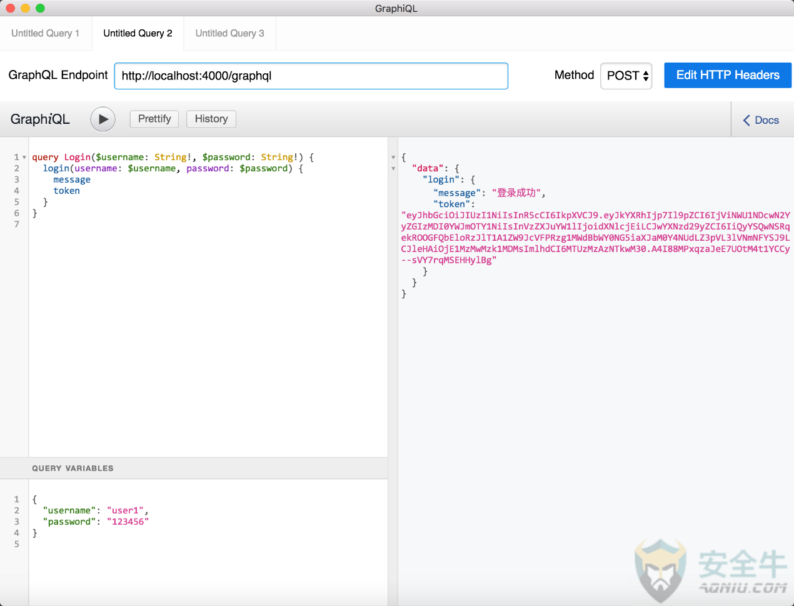Open the Docs panel chevron
The width and height of the screenshot is (794, 606).
click(746, 120)
